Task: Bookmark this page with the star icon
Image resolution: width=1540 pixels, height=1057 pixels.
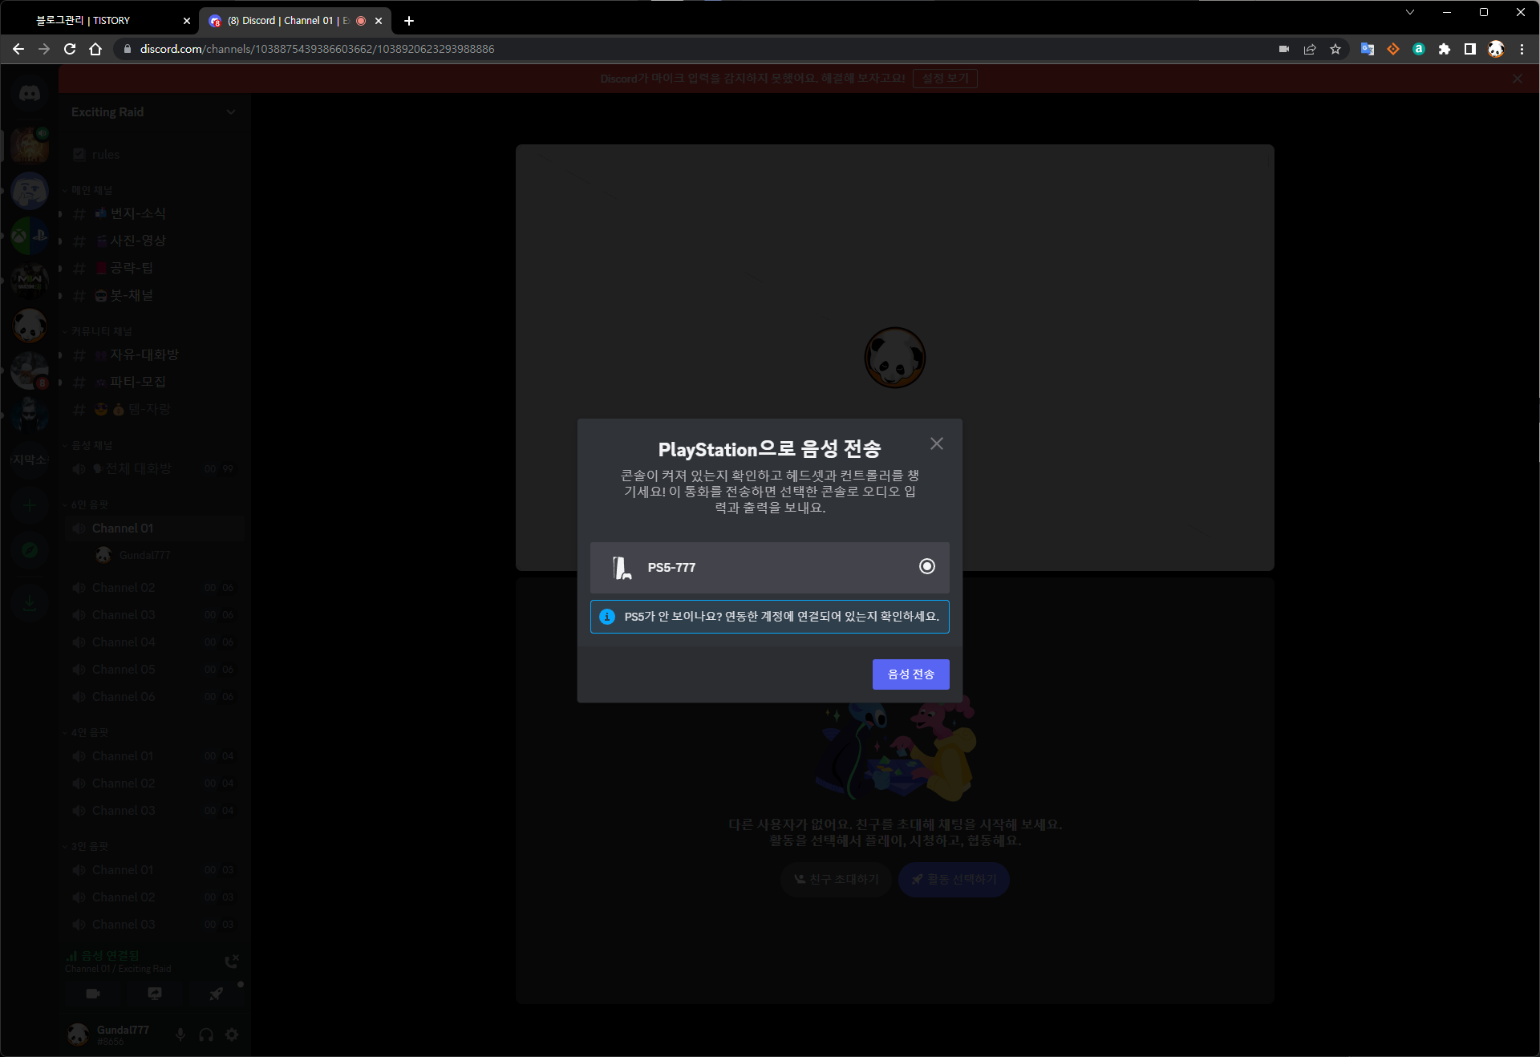Action: click(1335, 49)
